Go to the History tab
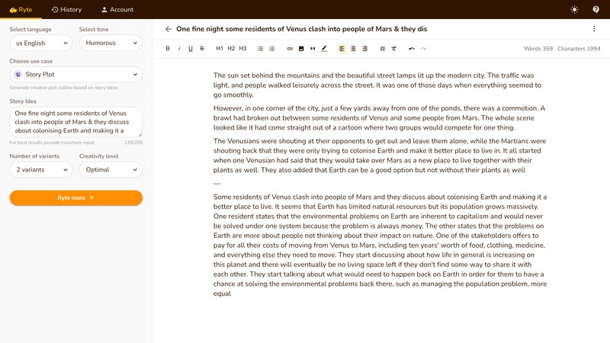 66,10
